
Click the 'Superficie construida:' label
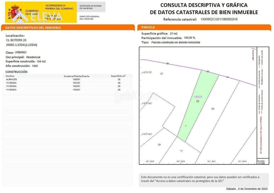pyautogui.click(x=20, y=61)
